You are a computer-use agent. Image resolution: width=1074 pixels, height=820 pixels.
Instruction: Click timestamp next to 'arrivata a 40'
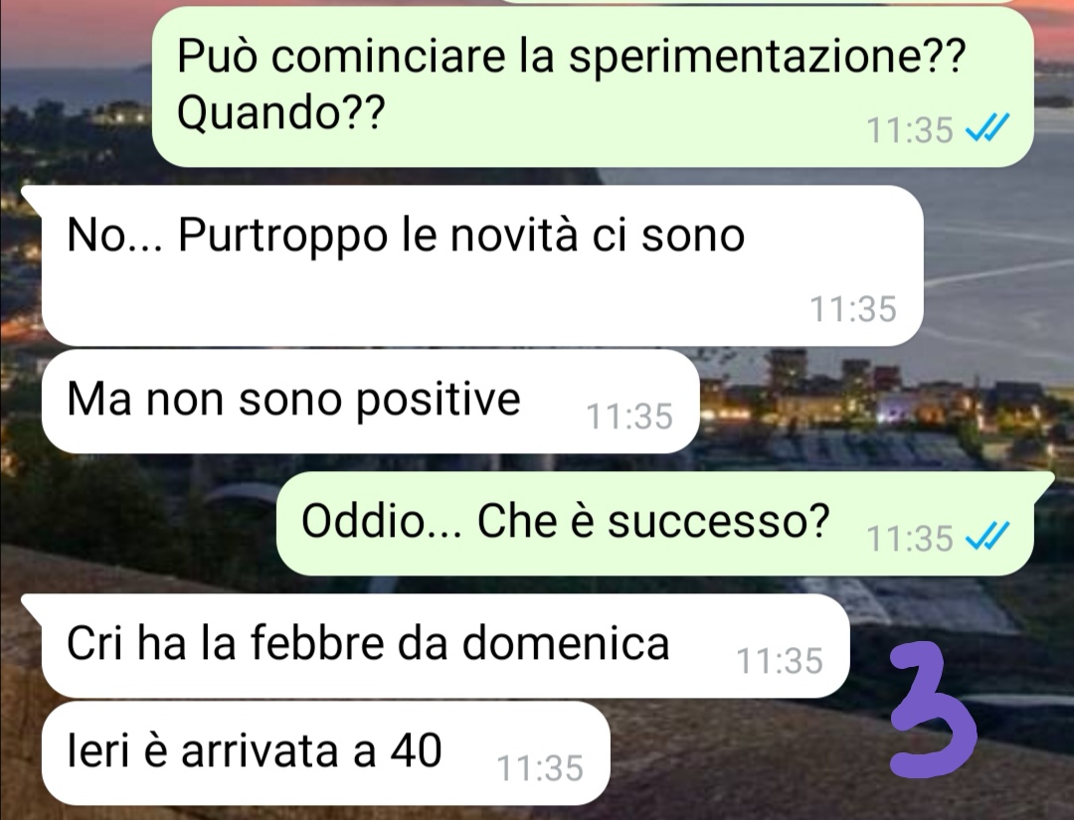coord(540,768)
